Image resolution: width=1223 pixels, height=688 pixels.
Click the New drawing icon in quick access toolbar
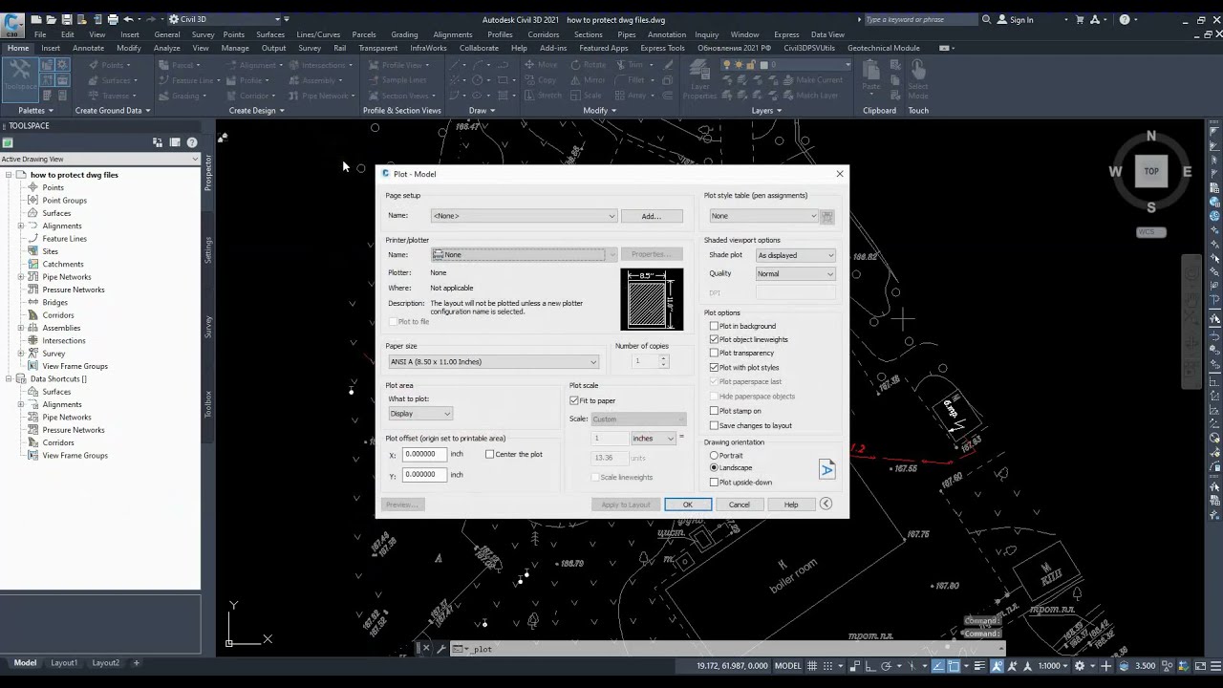[x=36, y=19]
